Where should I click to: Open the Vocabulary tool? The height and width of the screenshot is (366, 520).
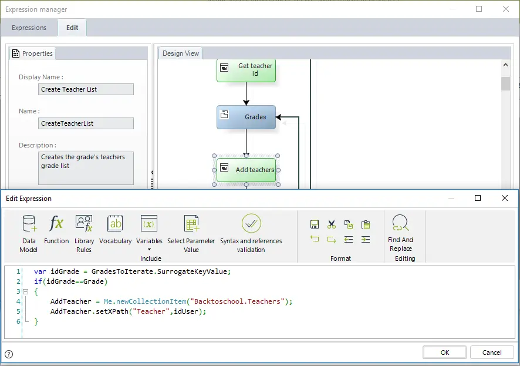pos(116,229)
